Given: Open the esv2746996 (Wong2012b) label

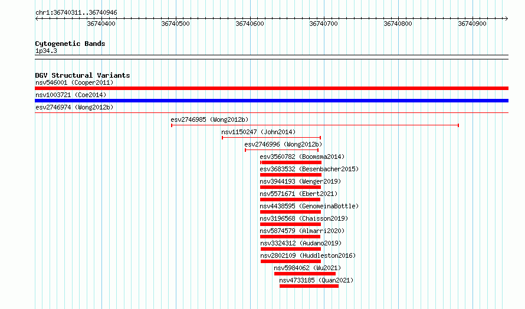Looking at the screenshot, I should pos(283,144).
